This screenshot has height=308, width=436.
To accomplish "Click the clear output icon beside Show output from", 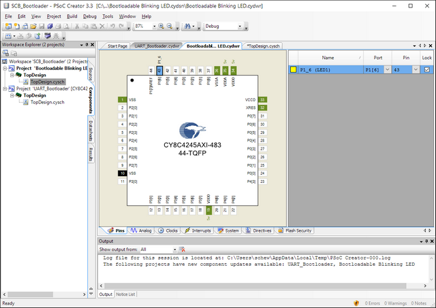I will [x=182, y=250].
